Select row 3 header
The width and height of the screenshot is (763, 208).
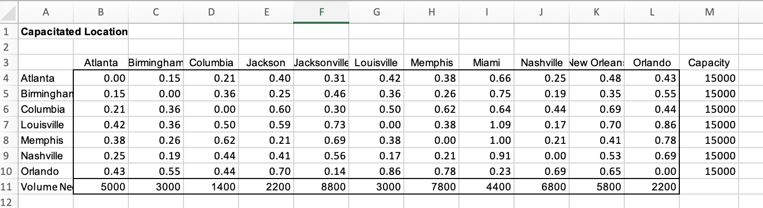coord(9,63)
